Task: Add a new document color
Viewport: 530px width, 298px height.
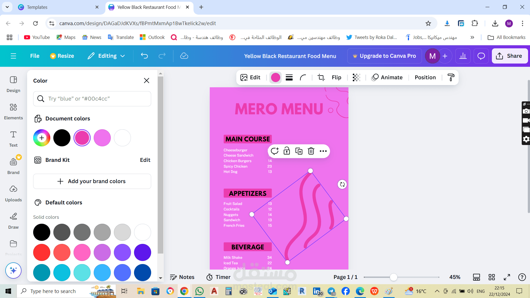Action: click(42, 138)
